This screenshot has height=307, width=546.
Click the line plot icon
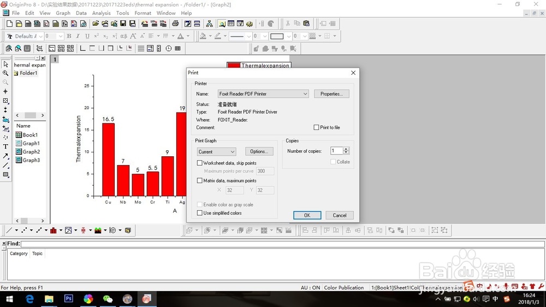click(9, 231)
